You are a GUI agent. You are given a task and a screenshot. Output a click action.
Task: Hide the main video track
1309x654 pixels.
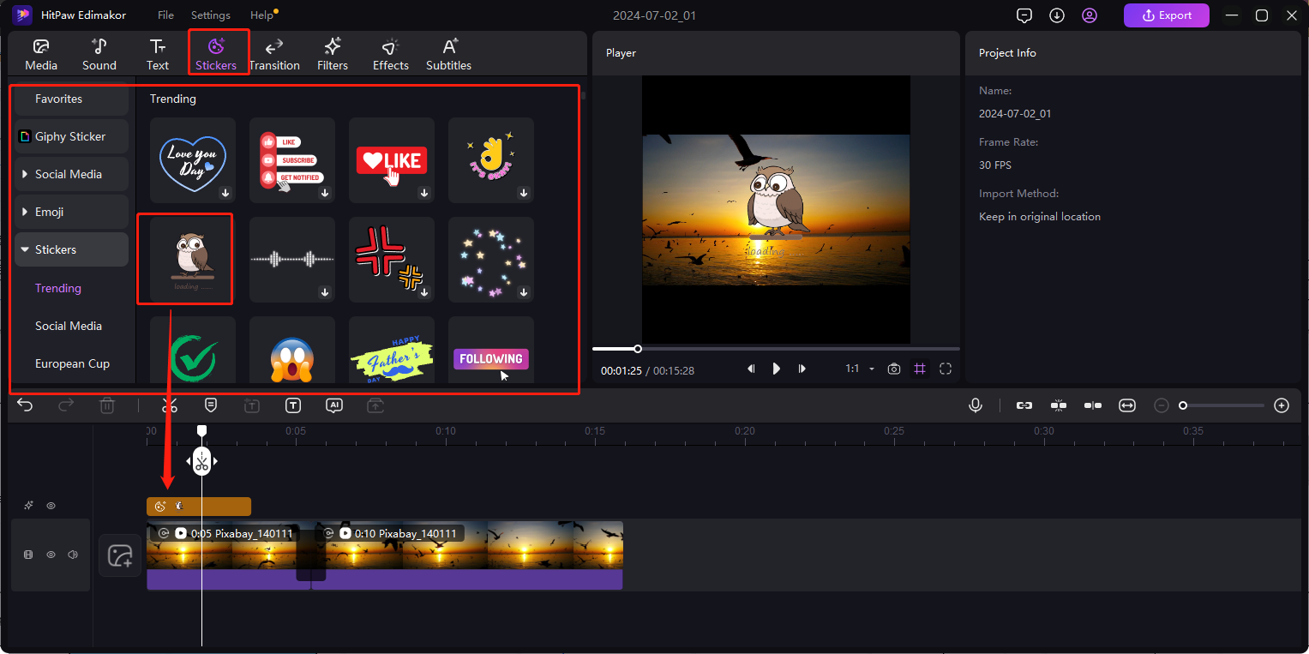51,555
